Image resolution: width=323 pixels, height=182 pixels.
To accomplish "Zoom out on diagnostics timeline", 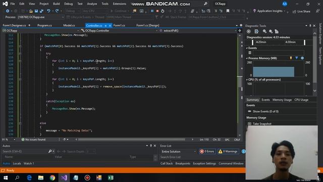I will 271,31.
